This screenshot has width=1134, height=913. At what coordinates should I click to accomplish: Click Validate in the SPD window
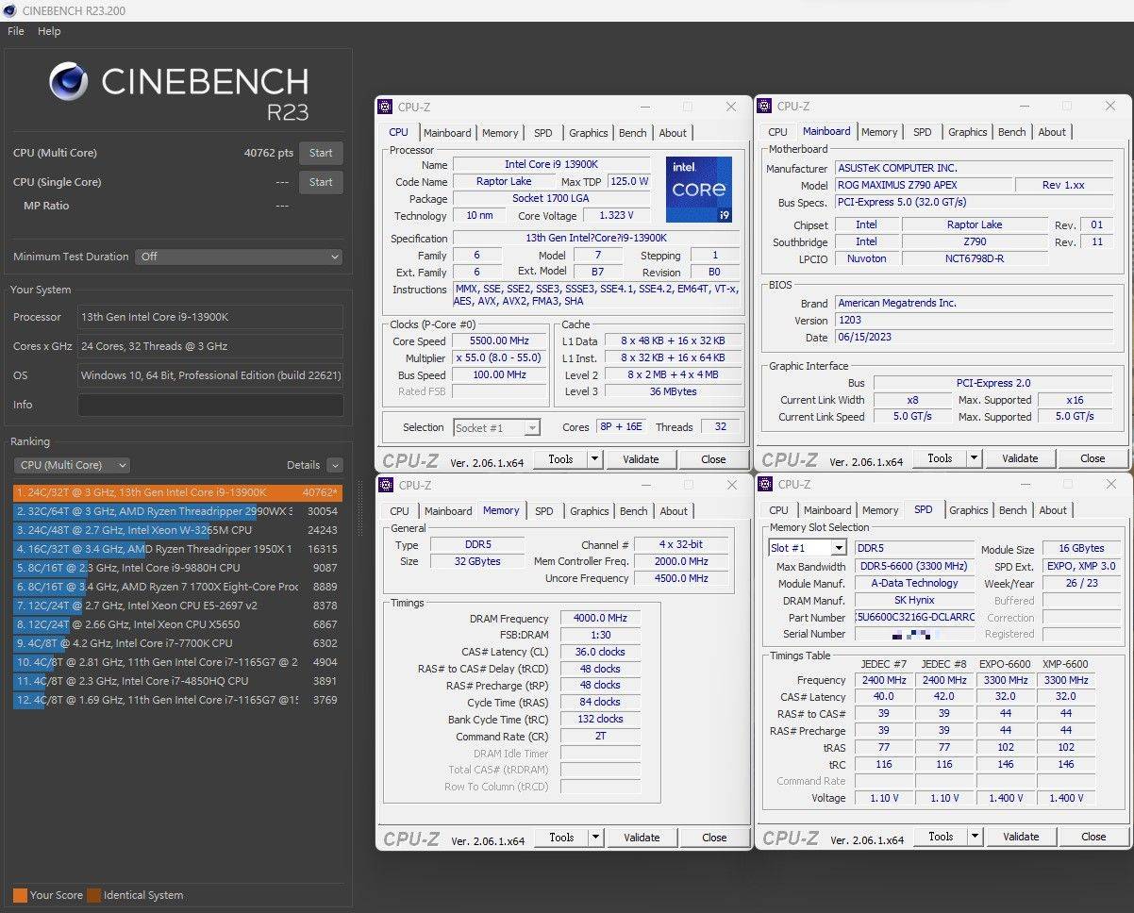(1021, 837)
